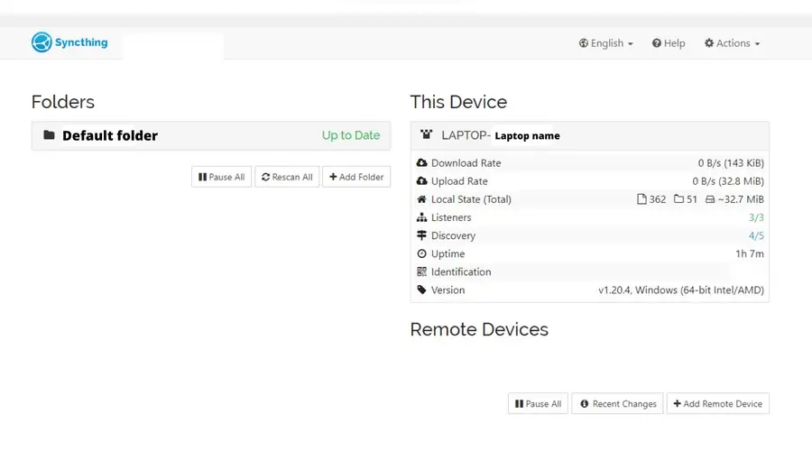Click the Download Rate cloud icon
The width and height of the screenshot is (812, 451).
(421, 163)
